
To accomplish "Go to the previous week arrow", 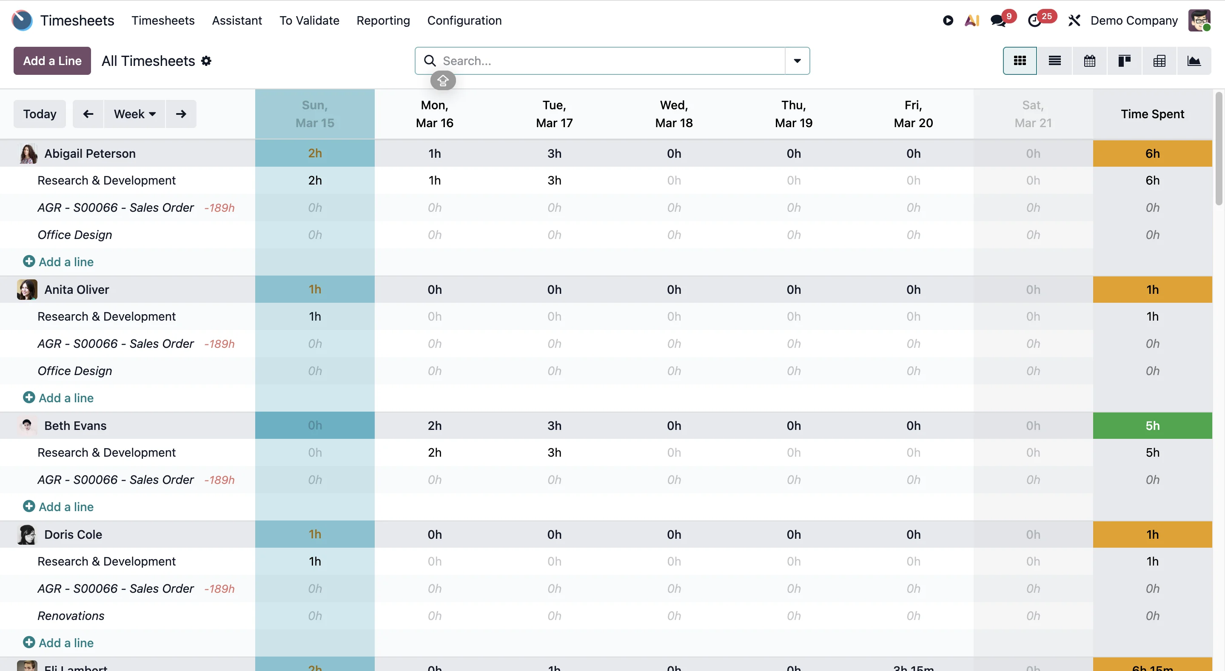I will 88,114.
